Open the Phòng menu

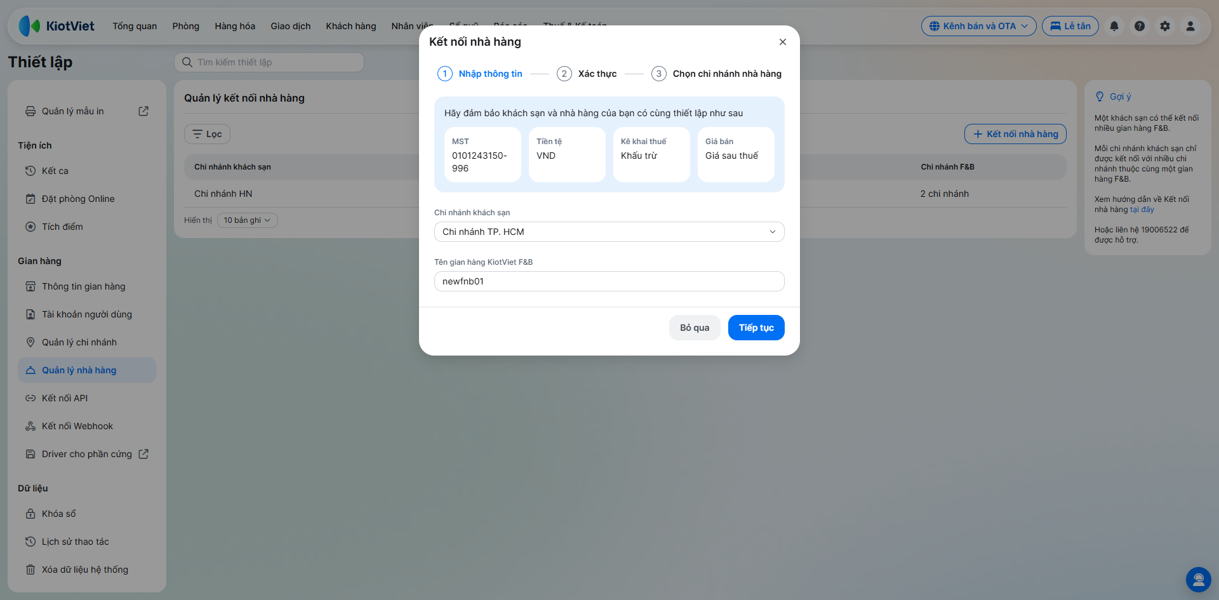pos(186,26)
